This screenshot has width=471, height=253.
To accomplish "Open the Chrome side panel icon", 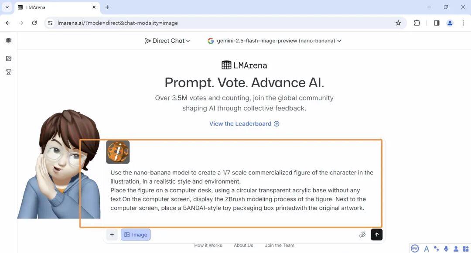I will point(437,23).
